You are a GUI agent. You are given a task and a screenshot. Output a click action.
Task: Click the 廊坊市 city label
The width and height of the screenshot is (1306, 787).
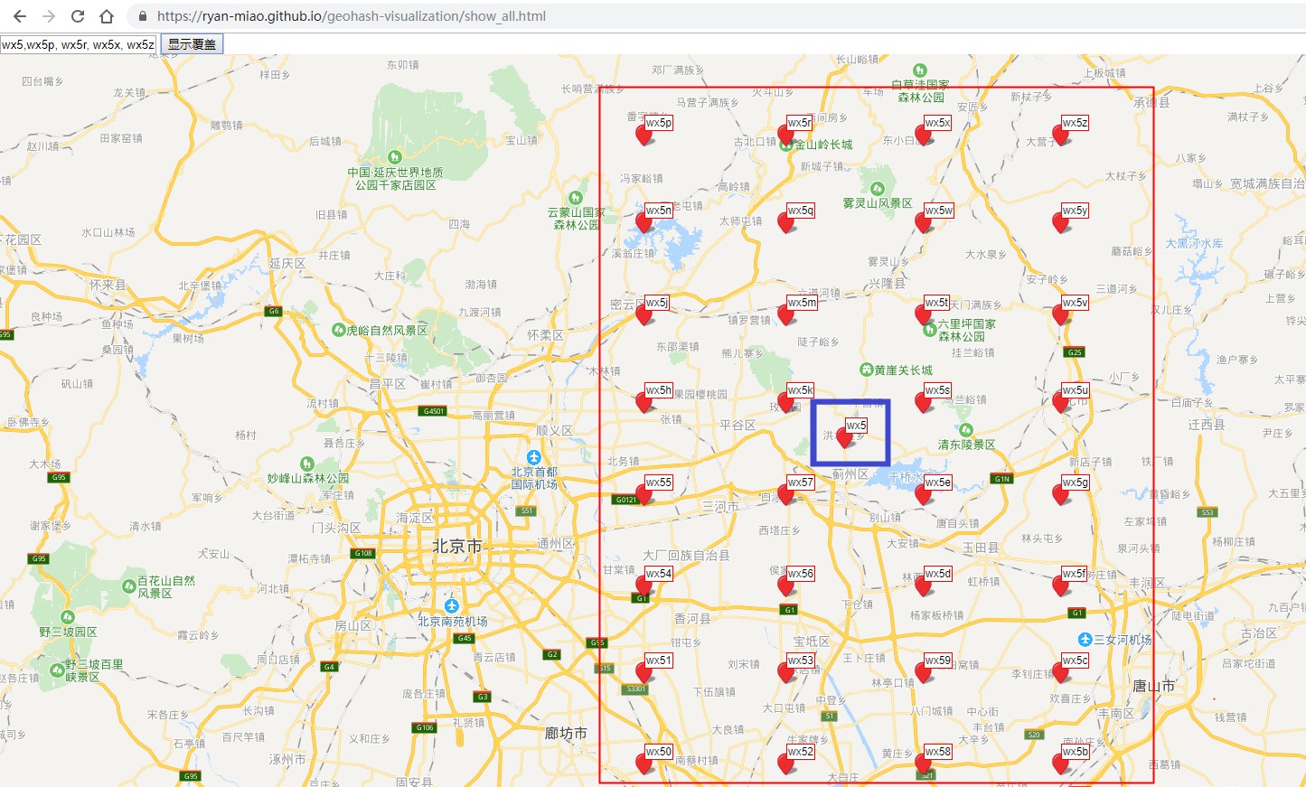pyautogui.click(x=566, y=734)
